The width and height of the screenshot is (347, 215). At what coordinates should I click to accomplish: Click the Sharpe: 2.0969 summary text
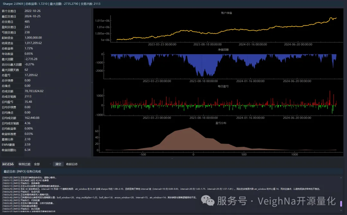(13, 4)
